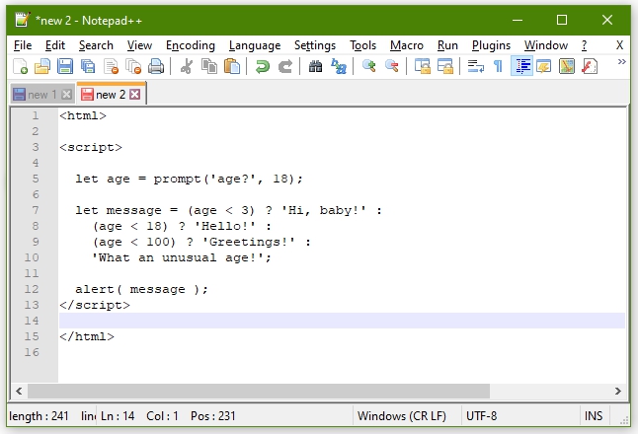
Task: Open the Macro menu
Action: 407,45
